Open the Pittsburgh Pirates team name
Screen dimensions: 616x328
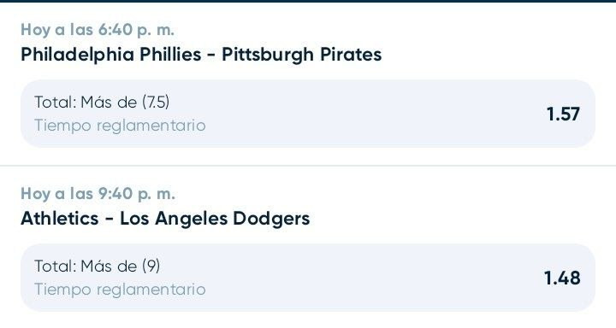pos(302,54)
